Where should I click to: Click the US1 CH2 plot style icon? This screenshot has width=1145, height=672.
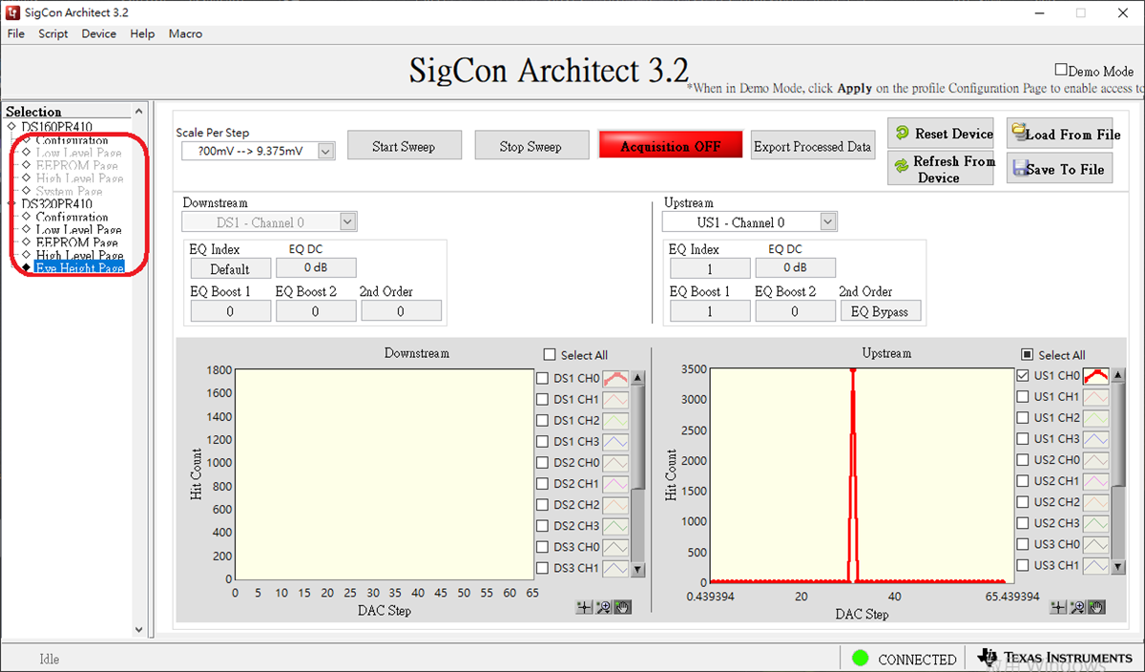click(x=1096, y=418)
